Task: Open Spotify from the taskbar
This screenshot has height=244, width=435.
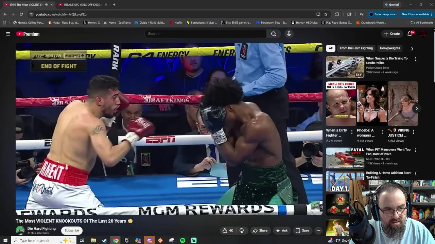Action: pyautogui.click(x=182, y=241)
